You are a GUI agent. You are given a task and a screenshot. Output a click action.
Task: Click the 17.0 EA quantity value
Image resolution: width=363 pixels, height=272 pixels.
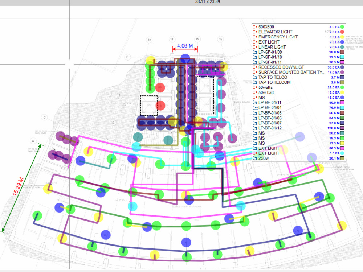(x=334, y=73)
